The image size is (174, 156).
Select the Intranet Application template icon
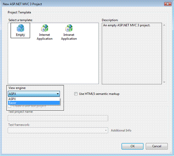click(69, 32)
